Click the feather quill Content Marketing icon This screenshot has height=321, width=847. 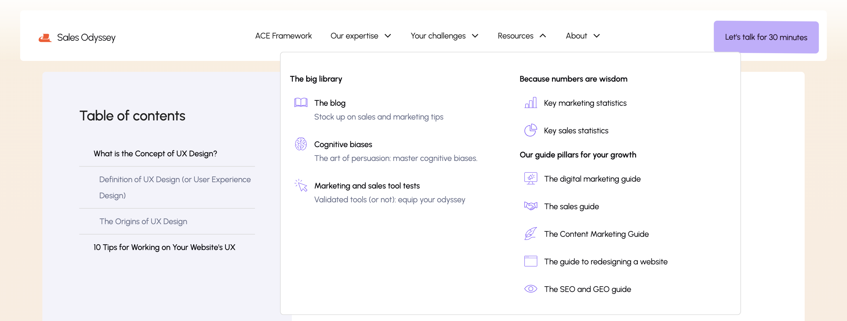pos(530,233)
